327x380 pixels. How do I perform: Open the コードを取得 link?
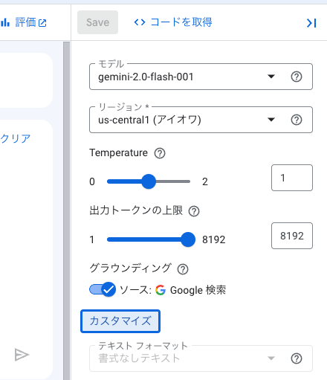click(173, 22)
